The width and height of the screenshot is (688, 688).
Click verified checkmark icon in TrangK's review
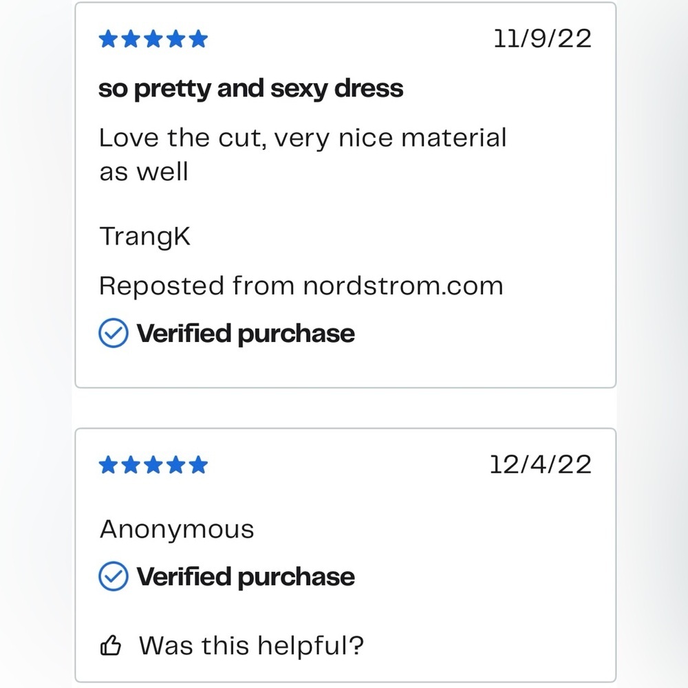(x=114, y=334)
